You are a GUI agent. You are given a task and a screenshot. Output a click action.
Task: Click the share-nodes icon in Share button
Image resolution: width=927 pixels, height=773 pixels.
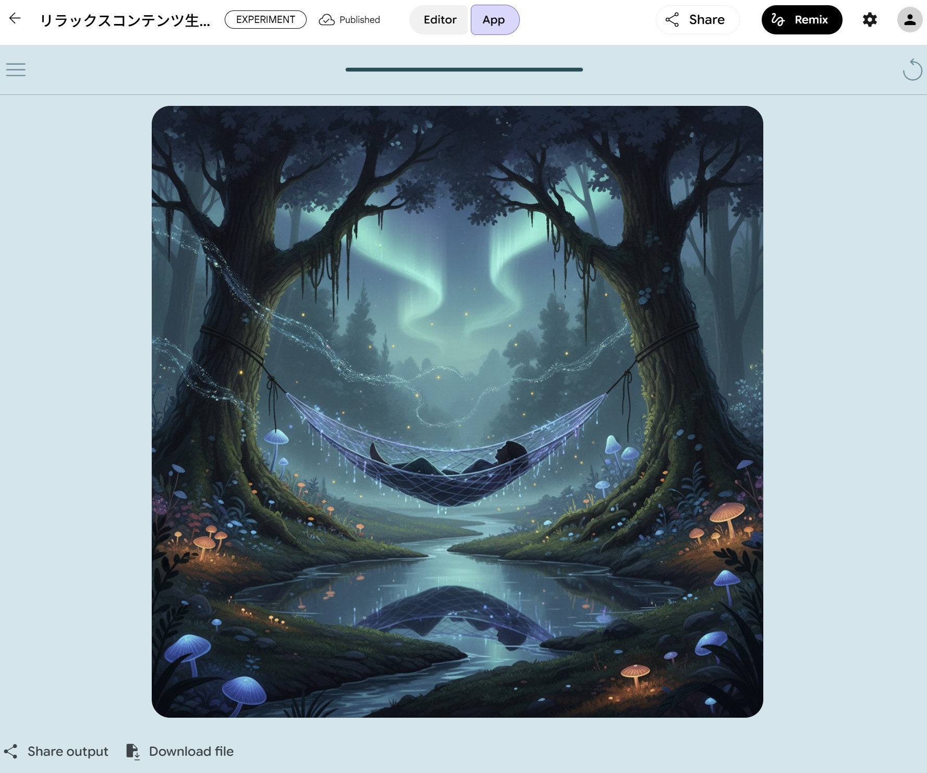(x=672, y=20)
